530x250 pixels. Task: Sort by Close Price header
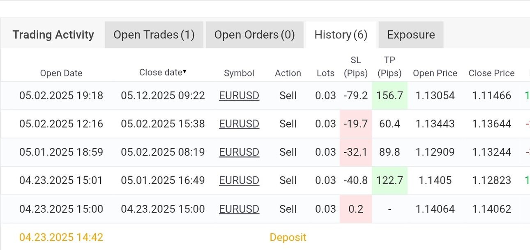(491, 73)
